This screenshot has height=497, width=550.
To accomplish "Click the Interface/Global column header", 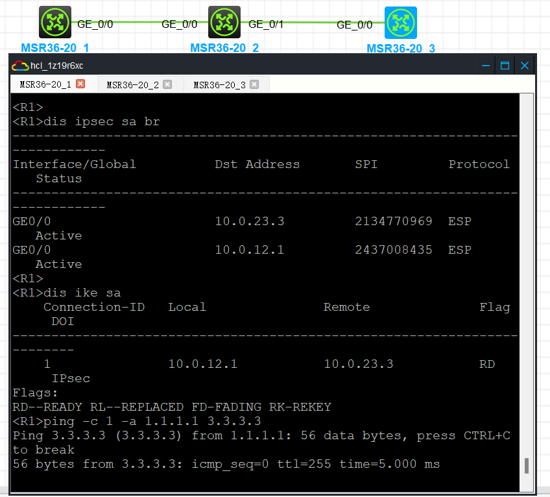I will (x=75, y=164).
